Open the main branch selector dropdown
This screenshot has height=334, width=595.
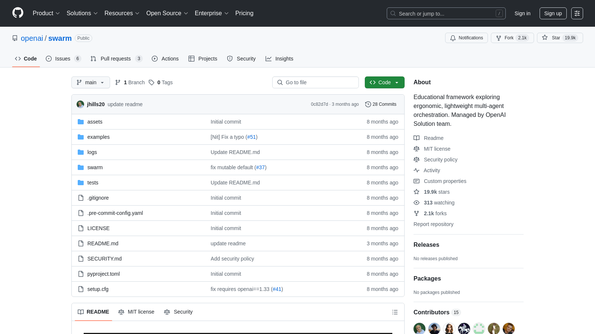pyautogui.click(x=91, y=82)
